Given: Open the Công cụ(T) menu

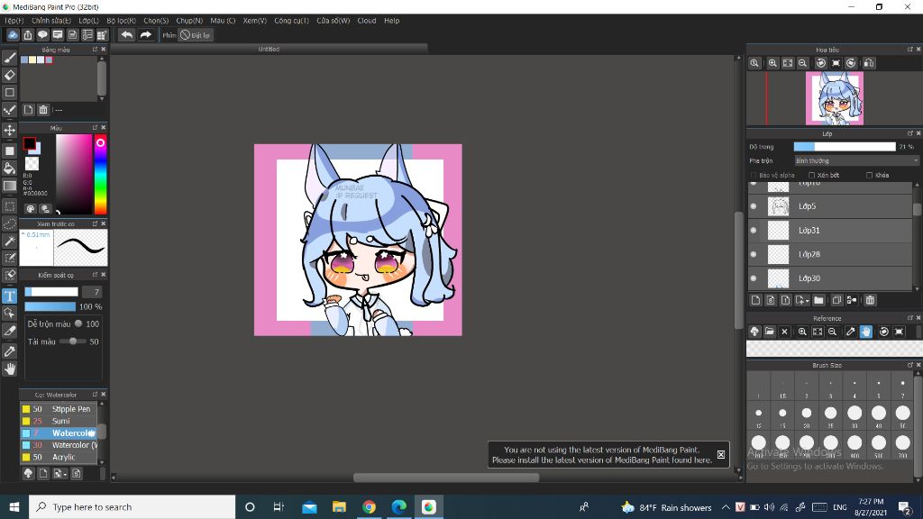Looking at the screenshot, I should (291, 21).
